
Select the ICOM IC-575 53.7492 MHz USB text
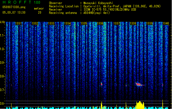(110, 10)
